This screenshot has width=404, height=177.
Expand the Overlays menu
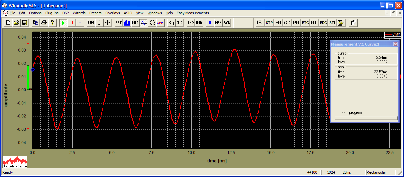point(112,13)
